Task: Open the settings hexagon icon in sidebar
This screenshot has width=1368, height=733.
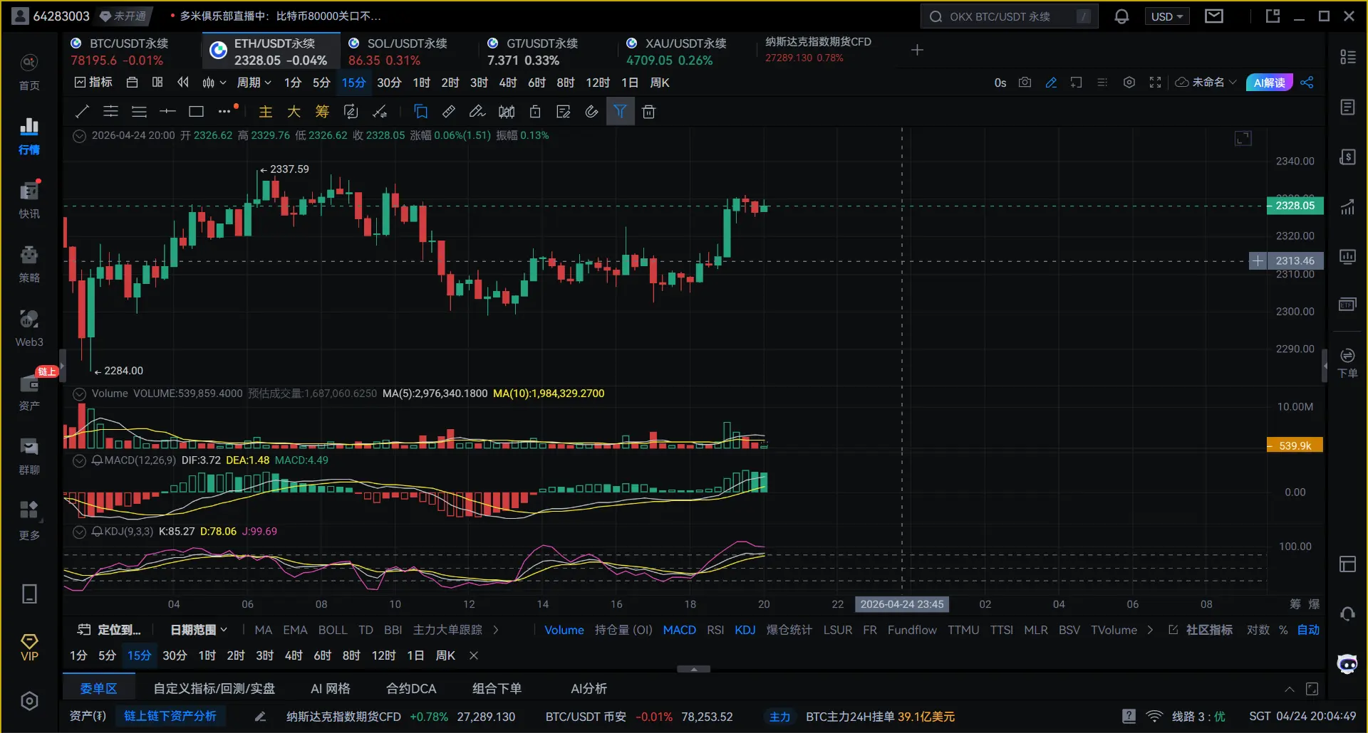Action: point(29,701)
